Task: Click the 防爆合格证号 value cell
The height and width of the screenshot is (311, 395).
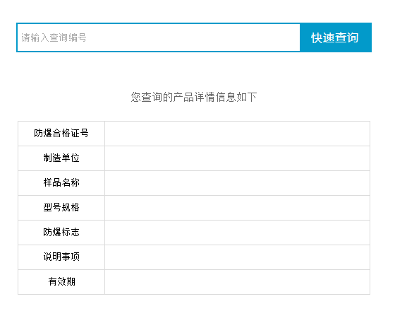Action: coord(237,134)
